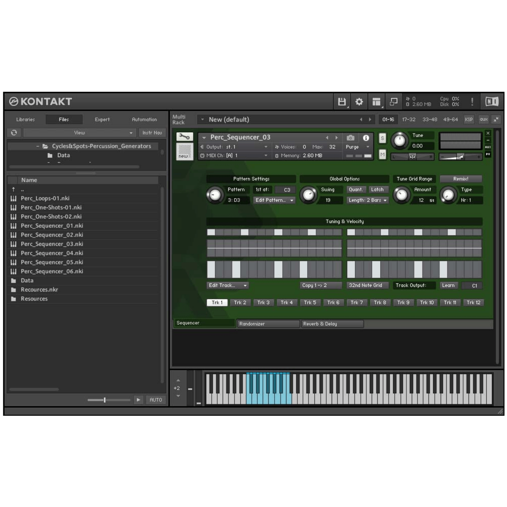Click the Remix! button

point(461,179)
